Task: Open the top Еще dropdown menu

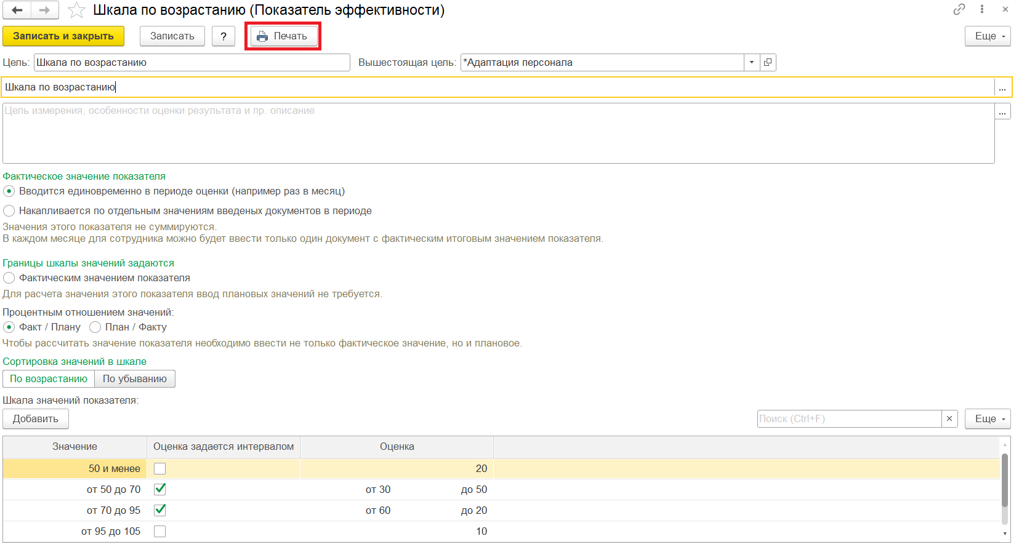Action: 988,36
